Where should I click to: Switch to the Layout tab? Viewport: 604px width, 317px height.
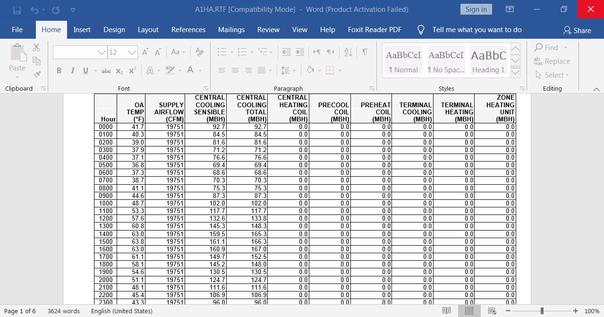coord(148,29)
